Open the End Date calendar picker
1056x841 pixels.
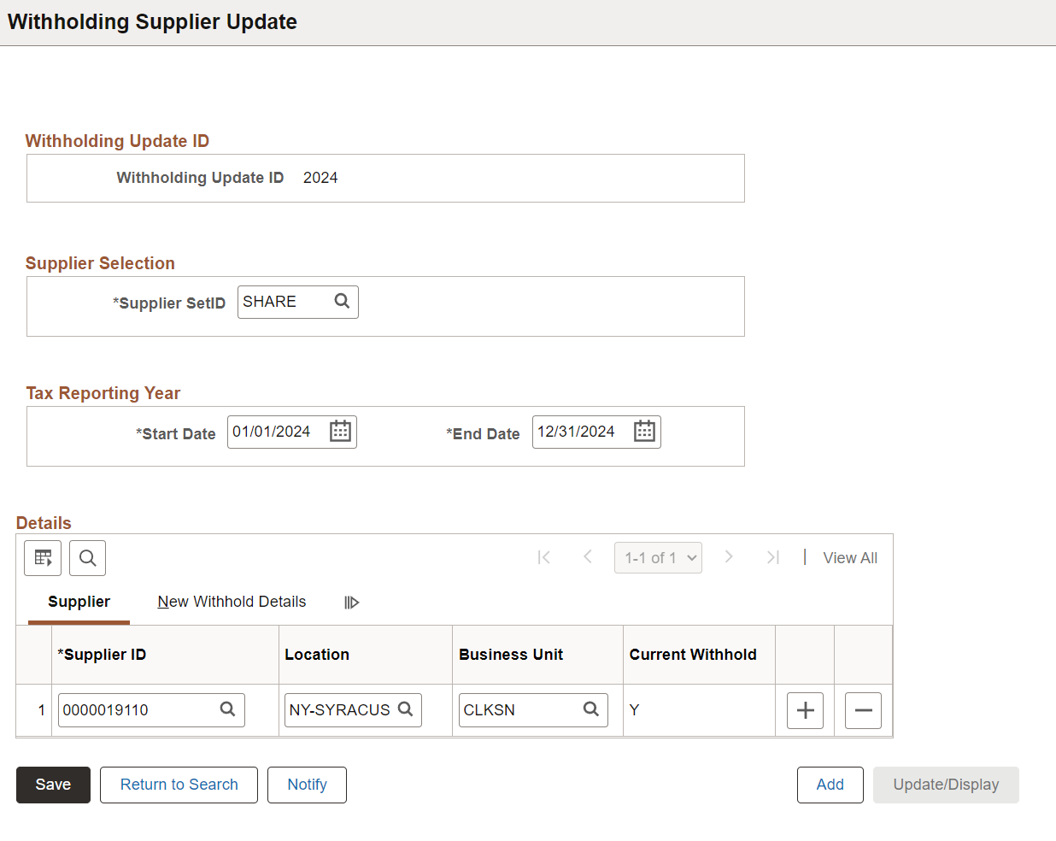coord(644,432)
